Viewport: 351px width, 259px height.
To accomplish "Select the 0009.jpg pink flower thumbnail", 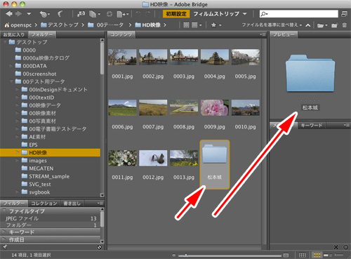I will click(215, 107).
